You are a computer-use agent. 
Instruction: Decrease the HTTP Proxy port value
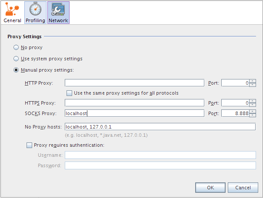coord(253,85)
